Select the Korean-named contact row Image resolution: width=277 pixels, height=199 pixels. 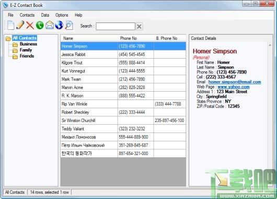point(123,153)
